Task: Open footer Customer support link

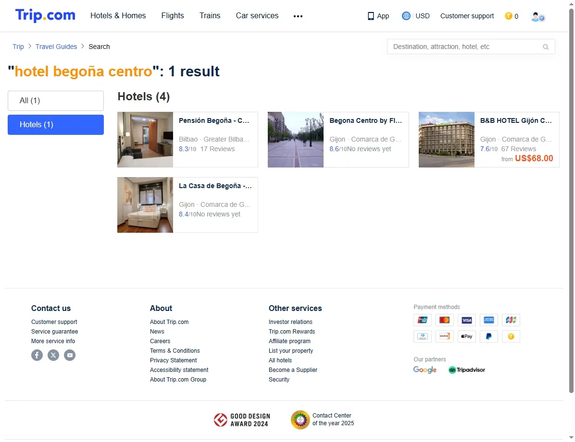Action: click(x=54, y=322)
